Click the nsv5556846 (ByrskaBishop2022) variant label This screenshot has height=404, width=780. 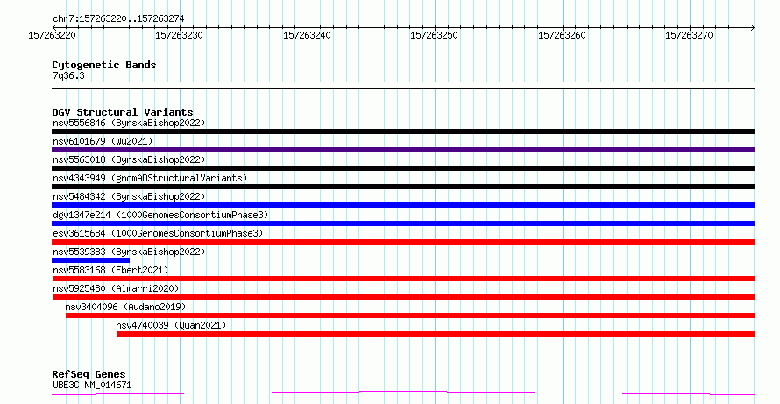coord(129,123)
